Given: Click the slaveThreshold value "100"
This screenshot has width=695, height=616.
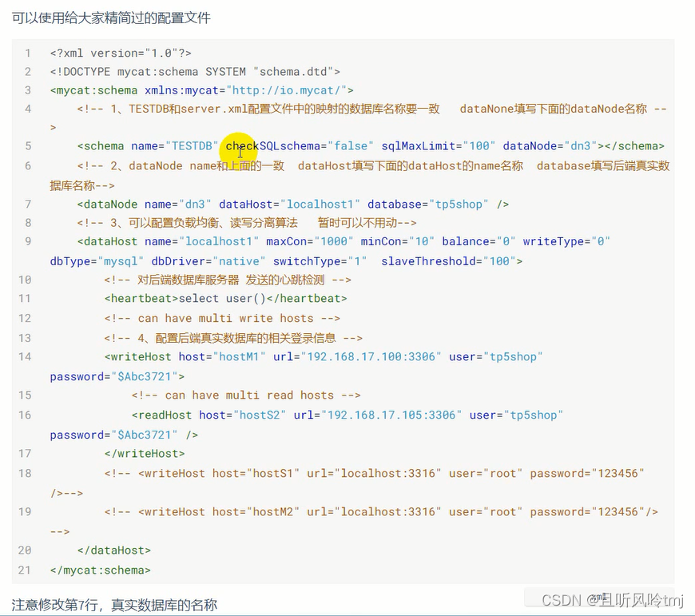Looking at the screenshot, I should click(x=498, y=260).
